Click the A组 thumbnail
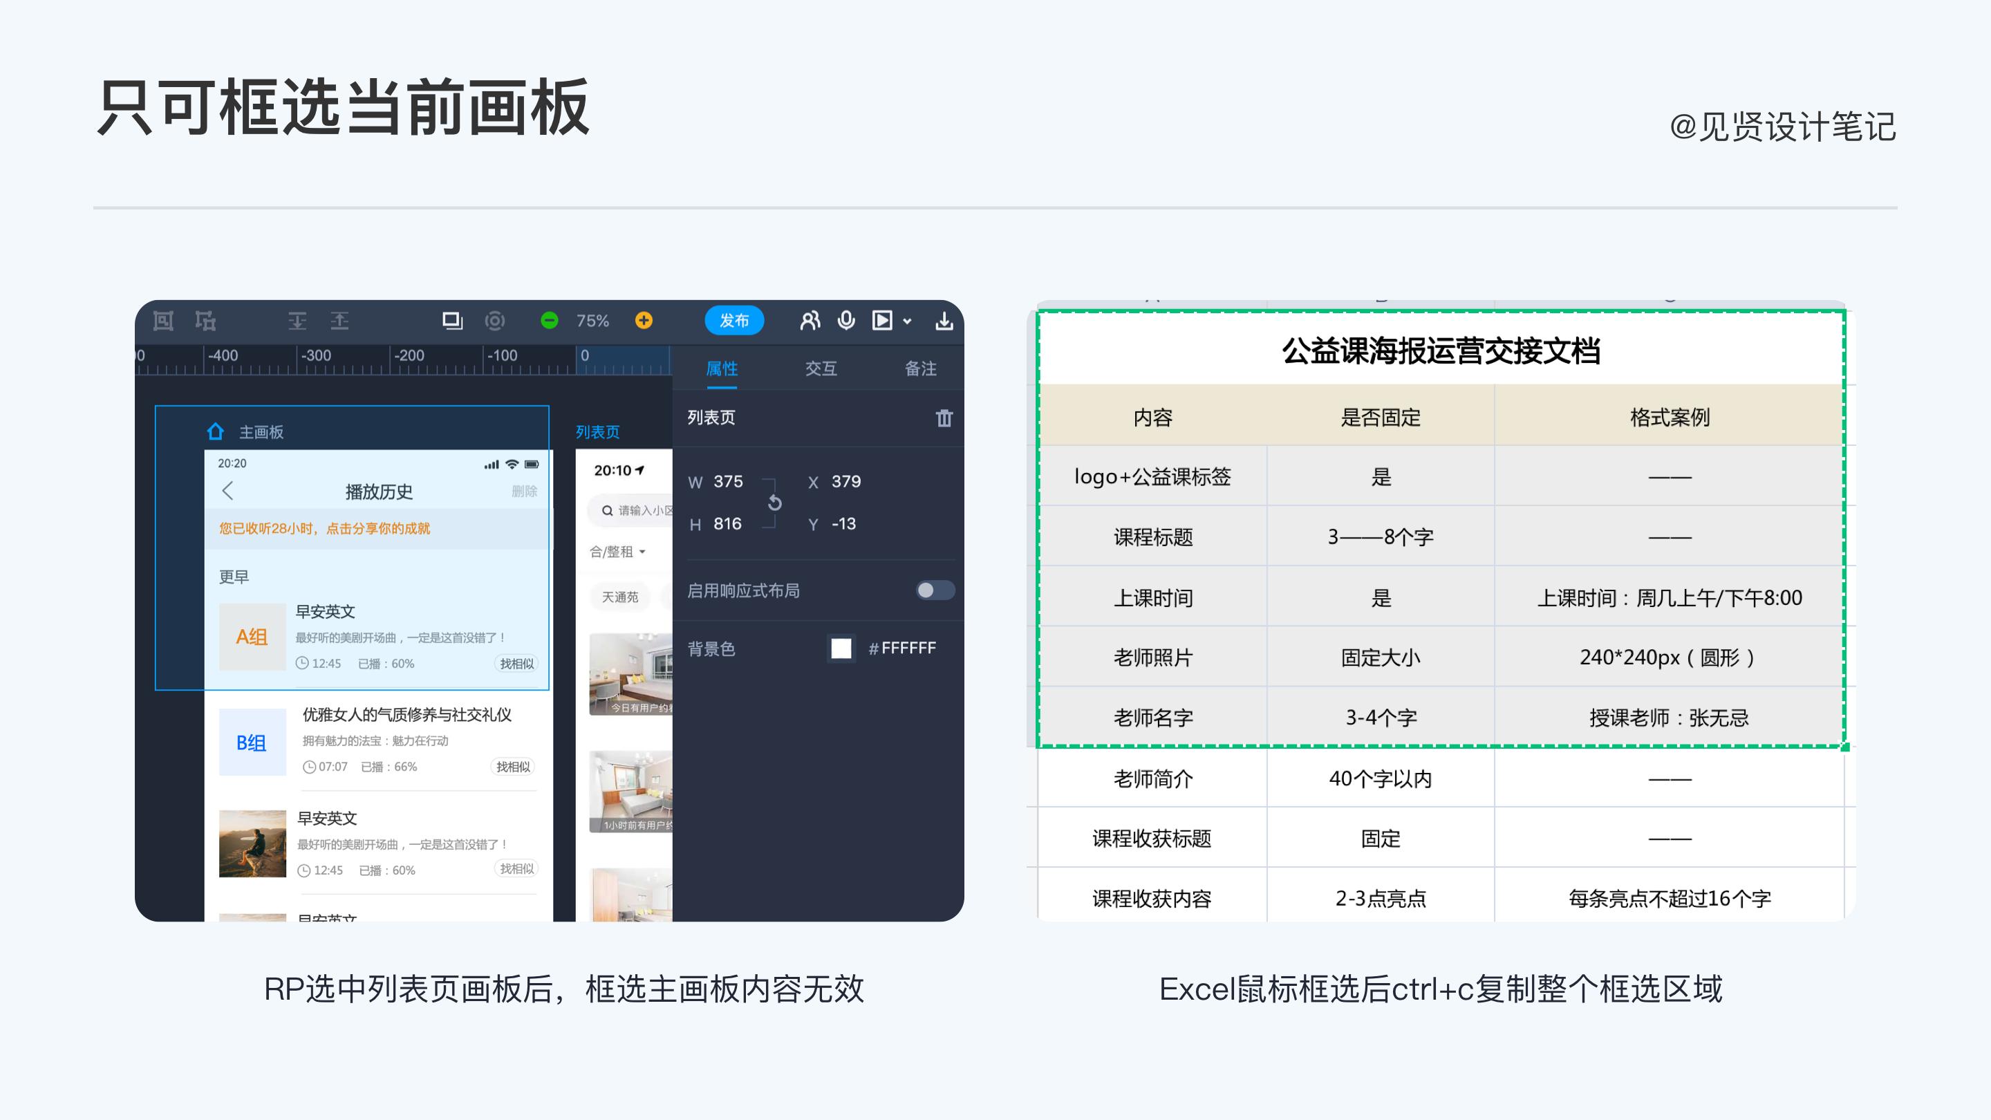This screenshot has height=1120, width=1991. (x=252, y=637)
